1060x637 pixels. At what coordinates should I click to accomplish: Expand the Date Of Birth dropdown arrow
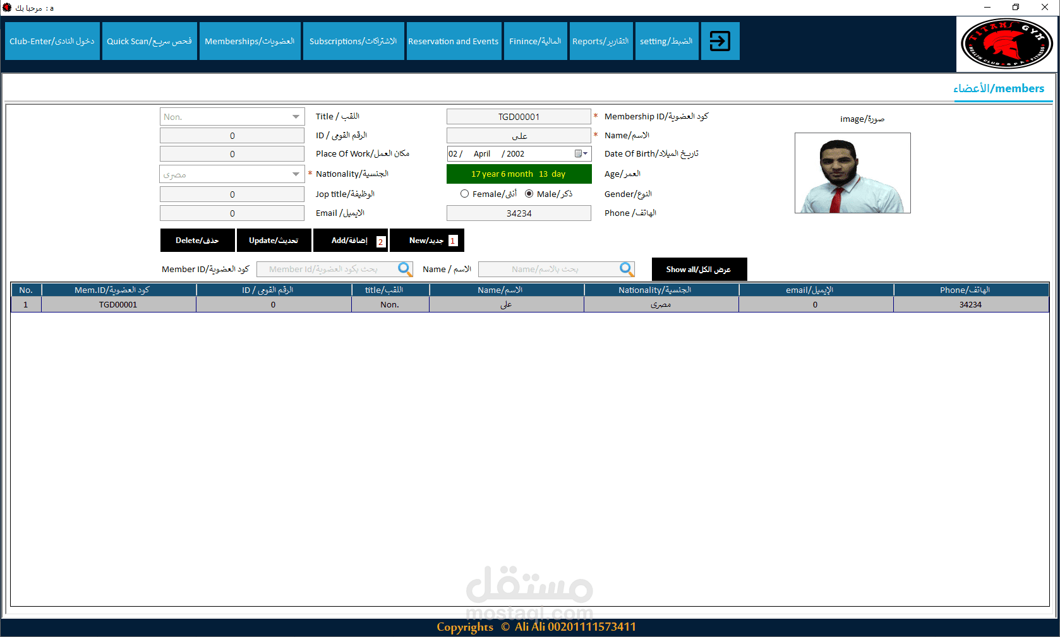585,153
